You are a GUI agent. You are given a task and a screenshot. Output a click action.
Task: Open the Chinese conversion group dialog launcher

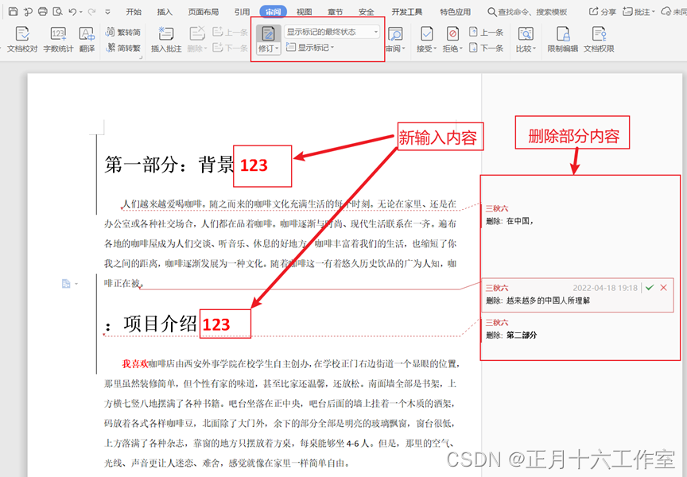141,57
